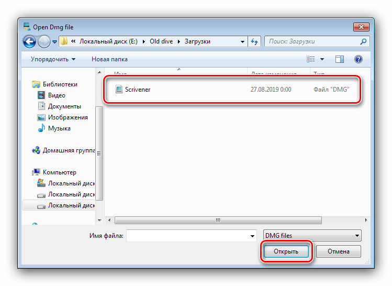Open the address bar history dropdown

click(242, 42)
